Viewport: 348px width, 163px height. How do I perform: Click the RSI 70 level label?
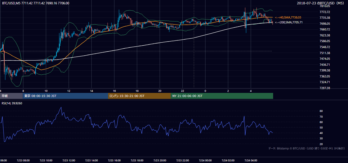321,117
